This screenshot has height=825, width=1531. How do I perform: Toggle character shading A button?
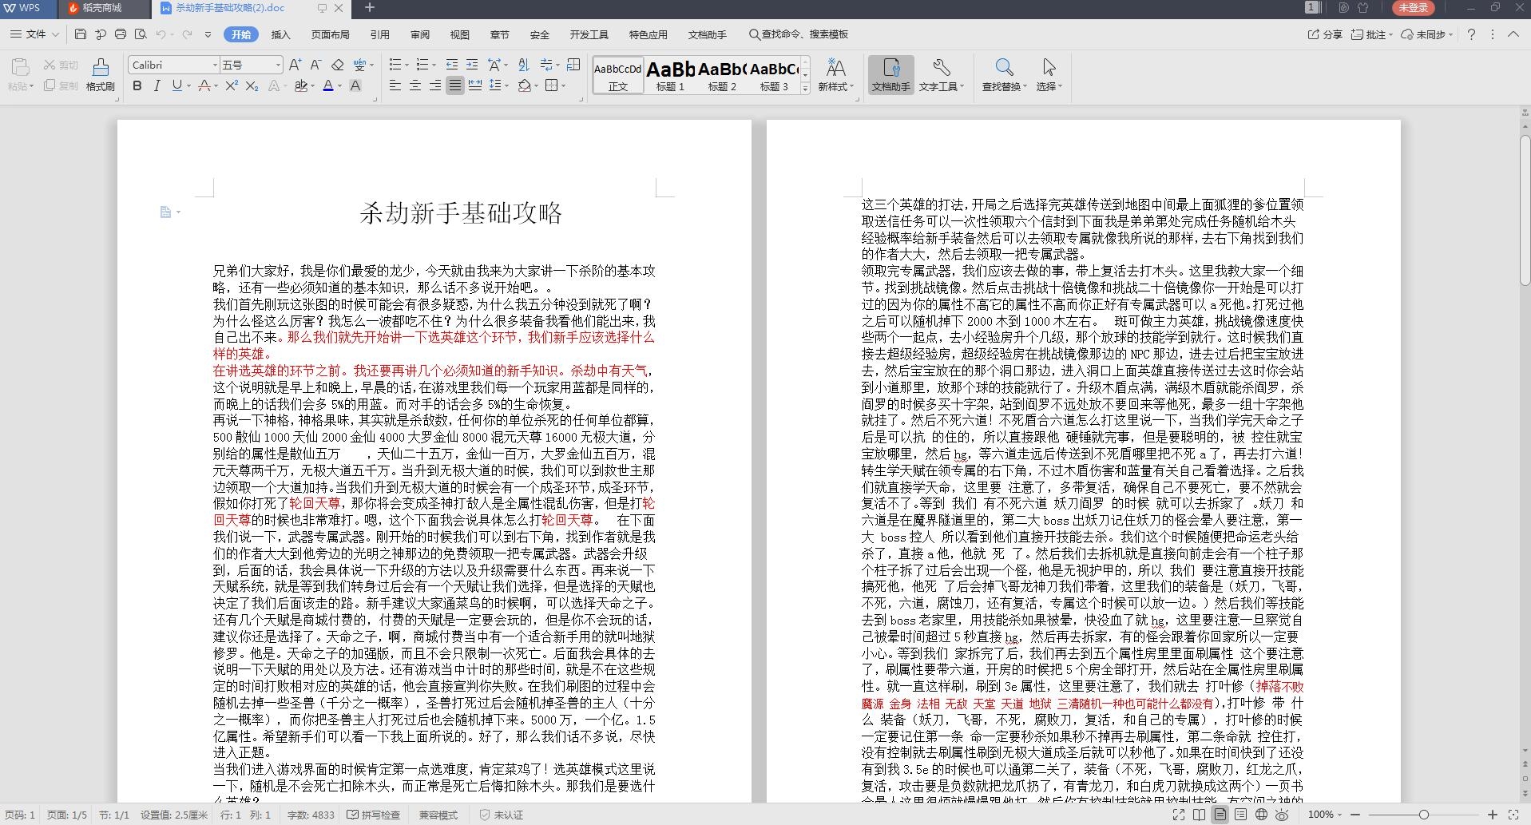(x=355, y=85)
